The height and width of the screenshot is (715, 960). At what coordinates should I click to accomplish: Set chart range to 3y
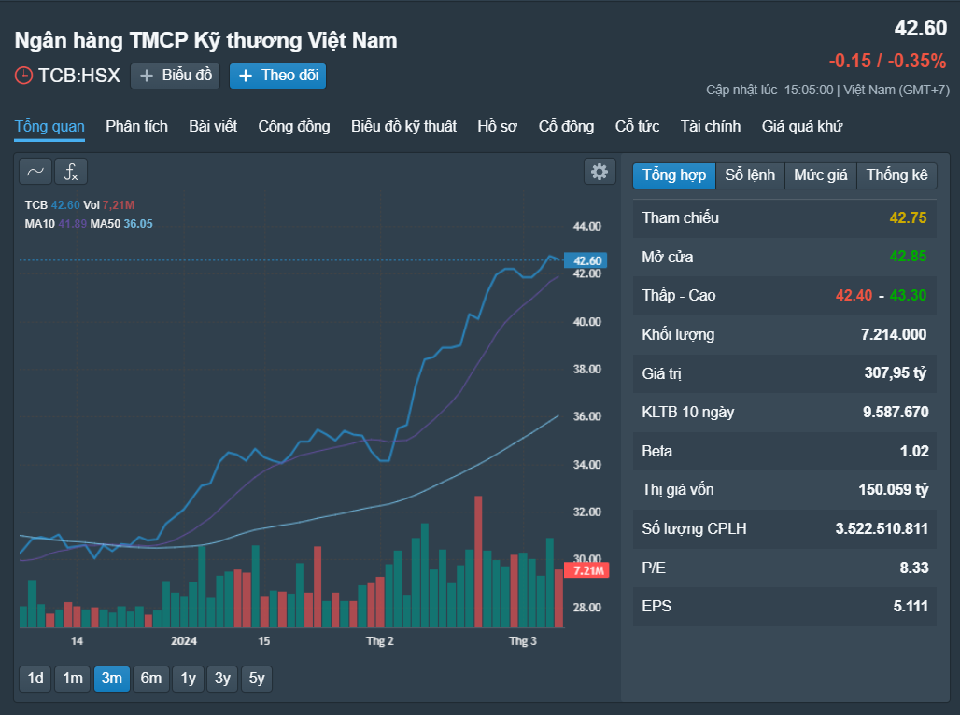222,679
